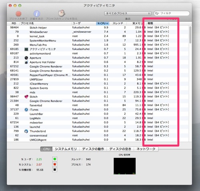Click the 95.68 idle percentage value
Image resolution: width=200 pixels, height=191 pixels.
[40, 170]
